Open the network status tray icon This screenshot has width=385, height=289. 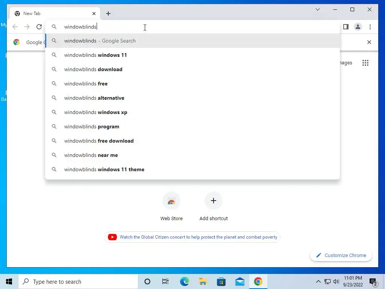(x=327, y=281)
